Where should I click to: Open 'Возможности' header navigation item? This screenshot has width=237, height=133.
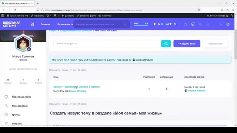point(65,24)
